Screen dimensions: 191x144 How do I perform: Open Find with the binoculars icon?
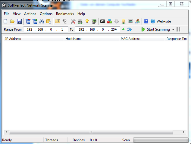tap(42, 21)
